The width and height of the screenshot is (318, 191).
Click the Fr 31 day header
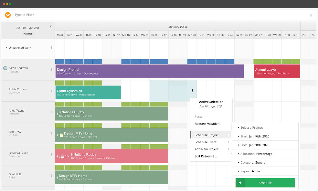pyautogui.click(x=296, y=35)
